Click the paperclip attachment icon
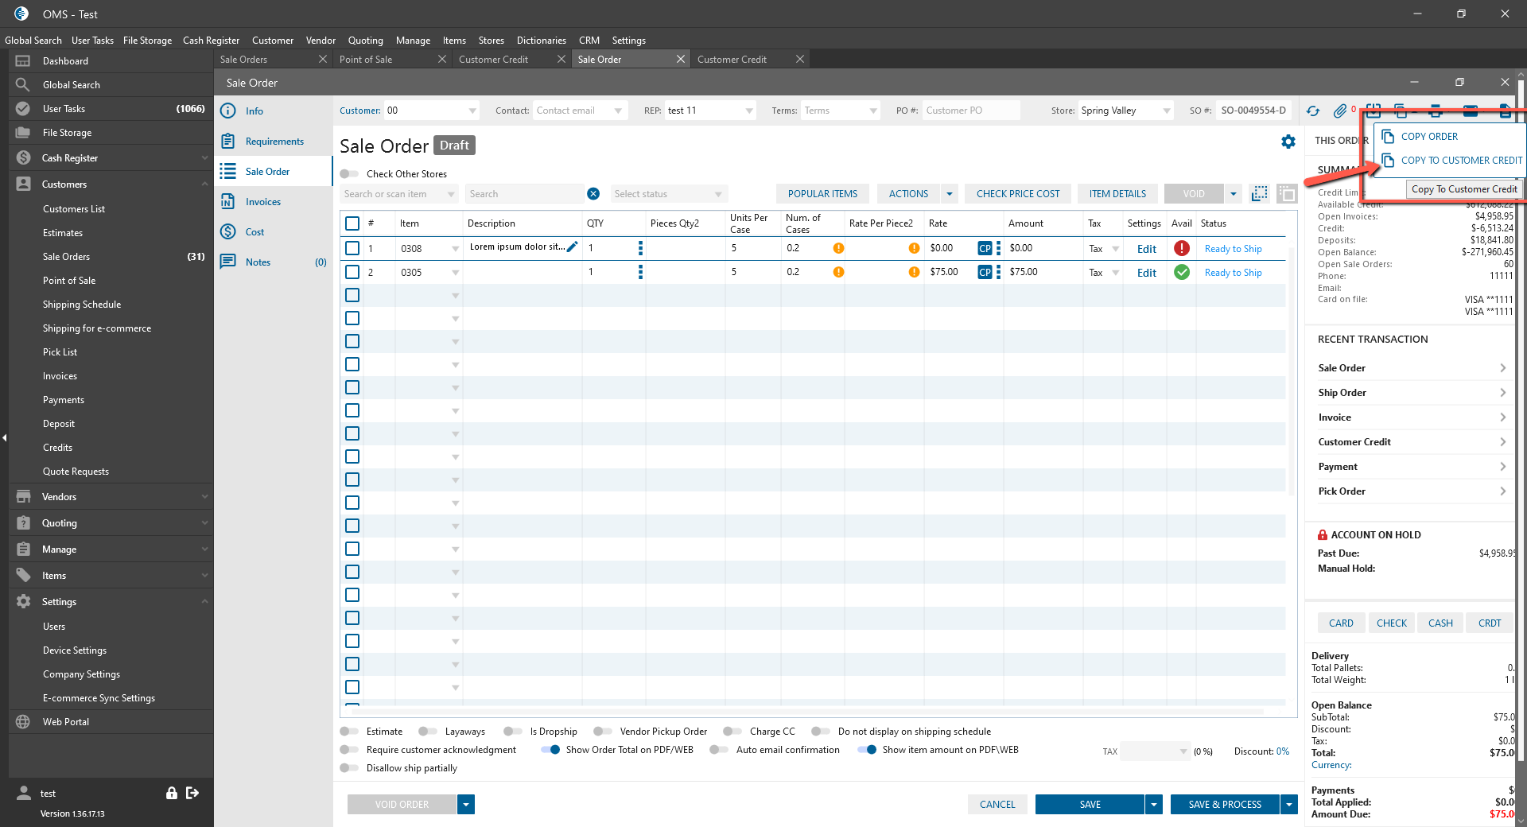Image resolution: width=1527 pixels, height=827 pixels. (x=1340, y=111)
